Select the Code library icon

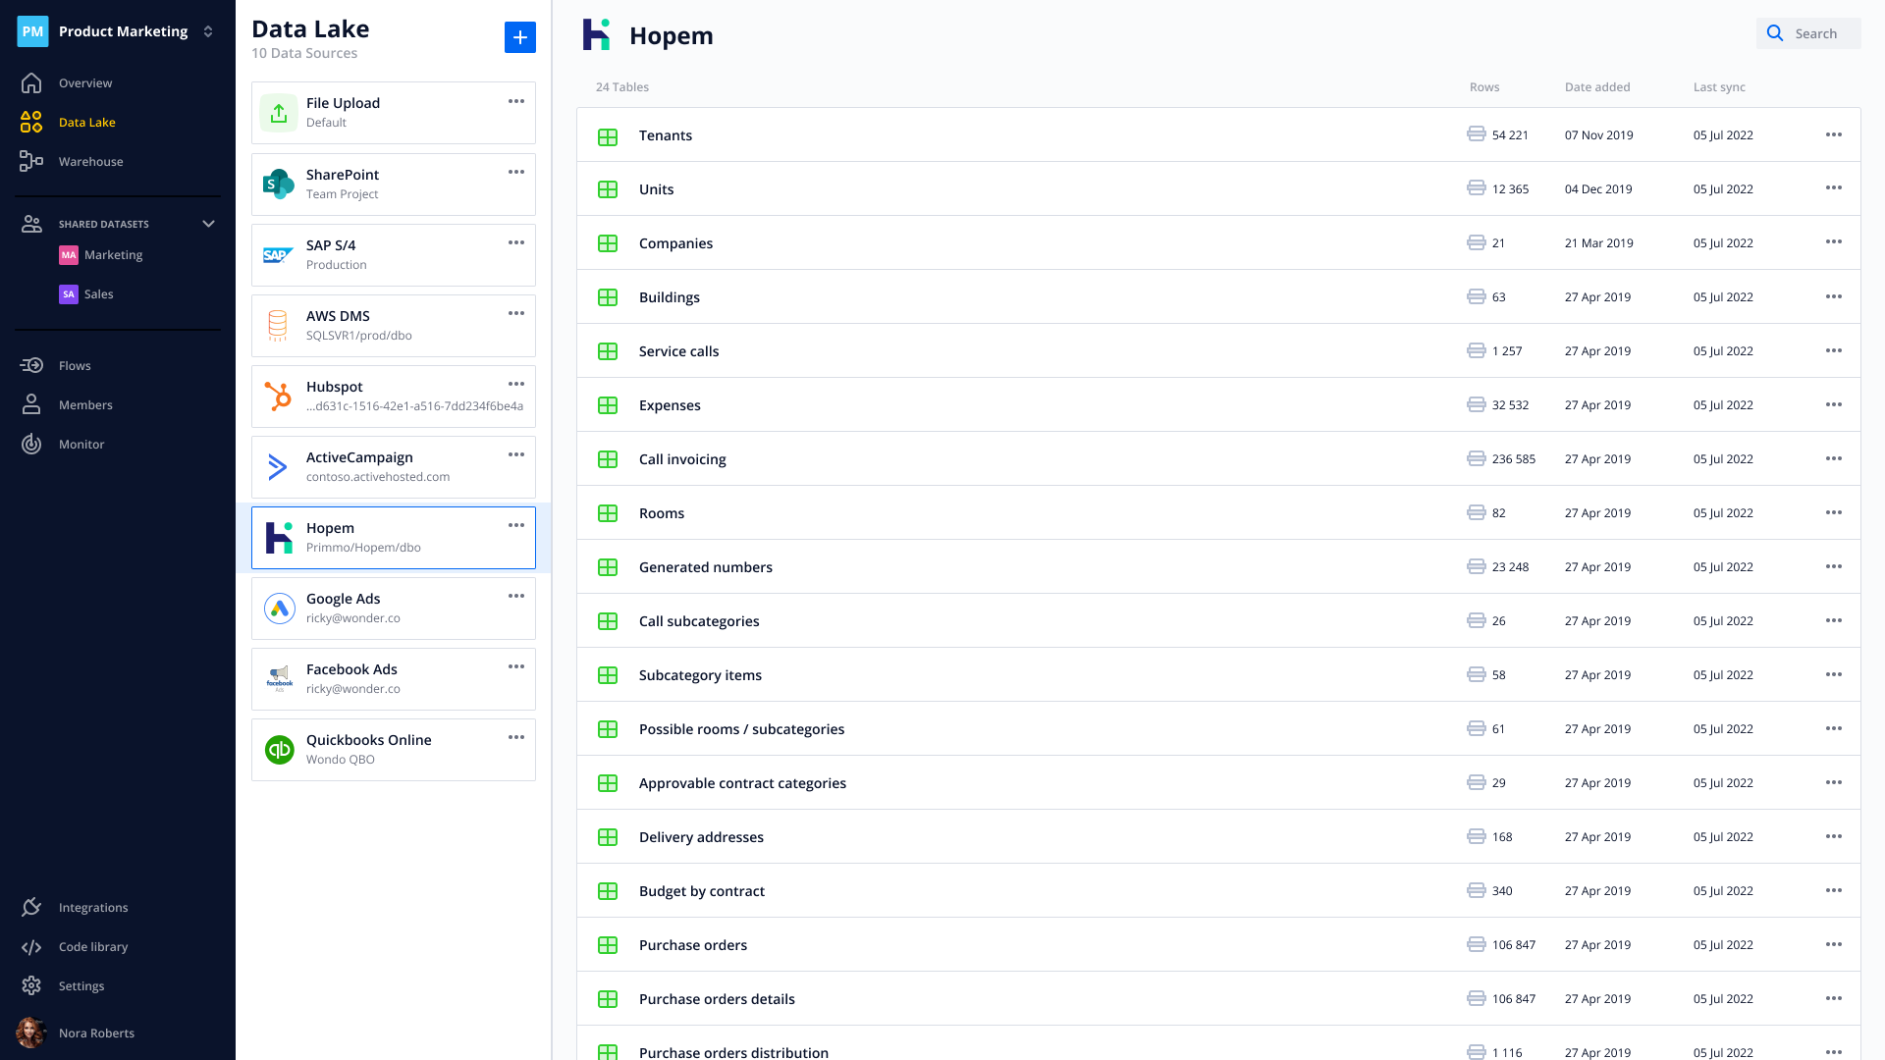point(30,946)
